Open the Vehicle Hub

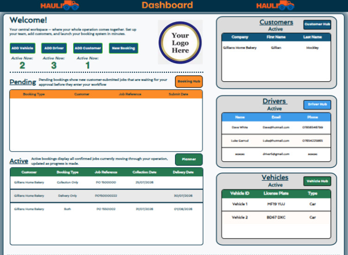(x=317, y=181)
